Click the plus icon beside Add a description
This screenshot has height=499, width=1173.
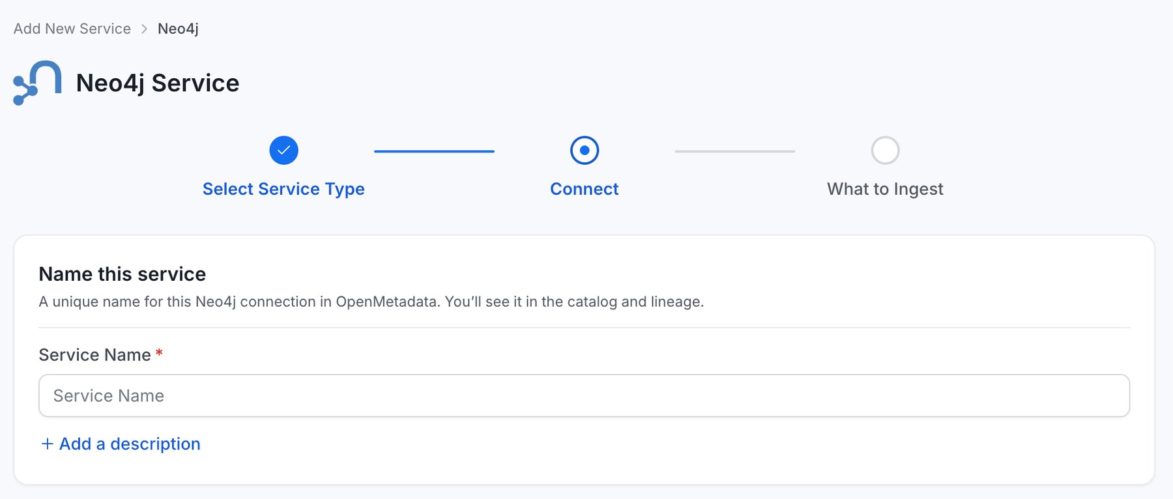[x=48, y=444]
